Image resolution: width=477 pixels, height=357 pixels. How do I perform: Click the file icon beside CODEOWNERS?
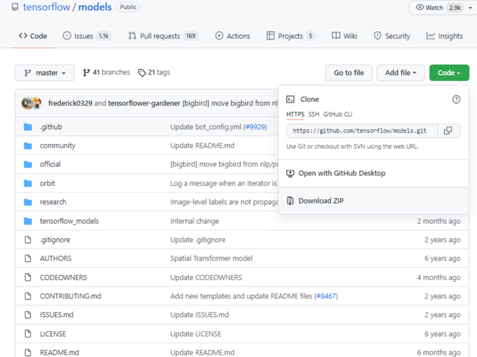tap(28, 277)
